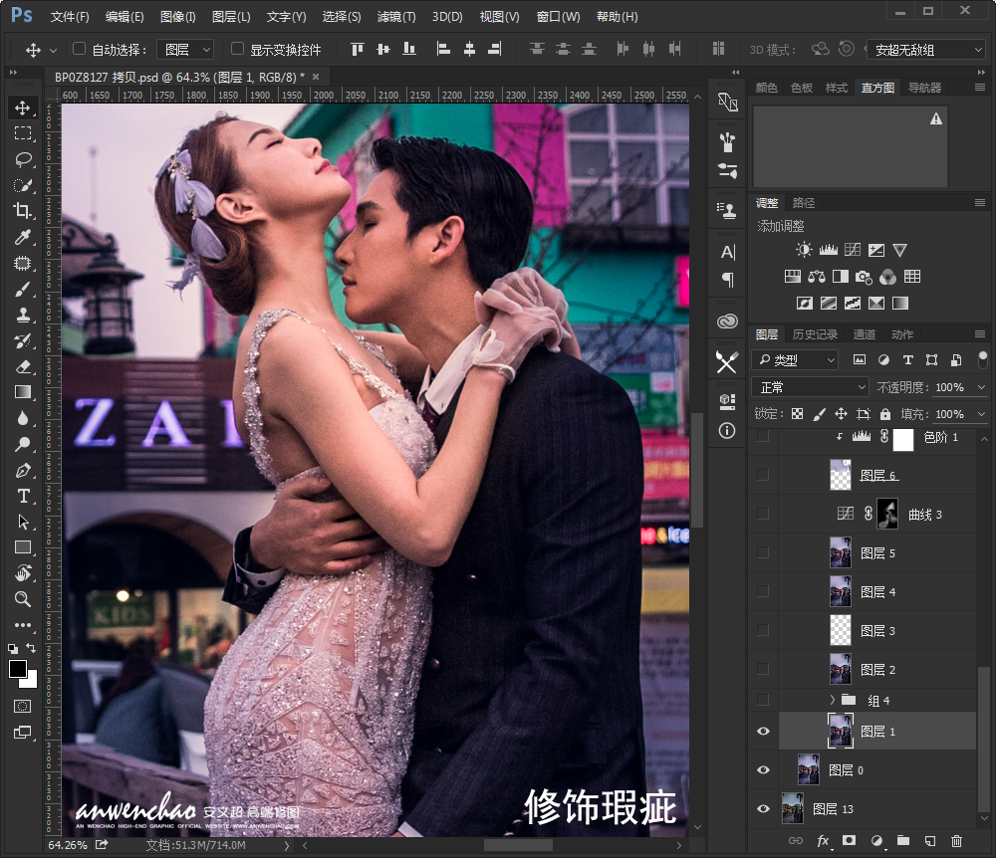Open the Creative Cloud Libraries panel icon
The height and width of the screenshot is (858, 996).
(727, 322)
